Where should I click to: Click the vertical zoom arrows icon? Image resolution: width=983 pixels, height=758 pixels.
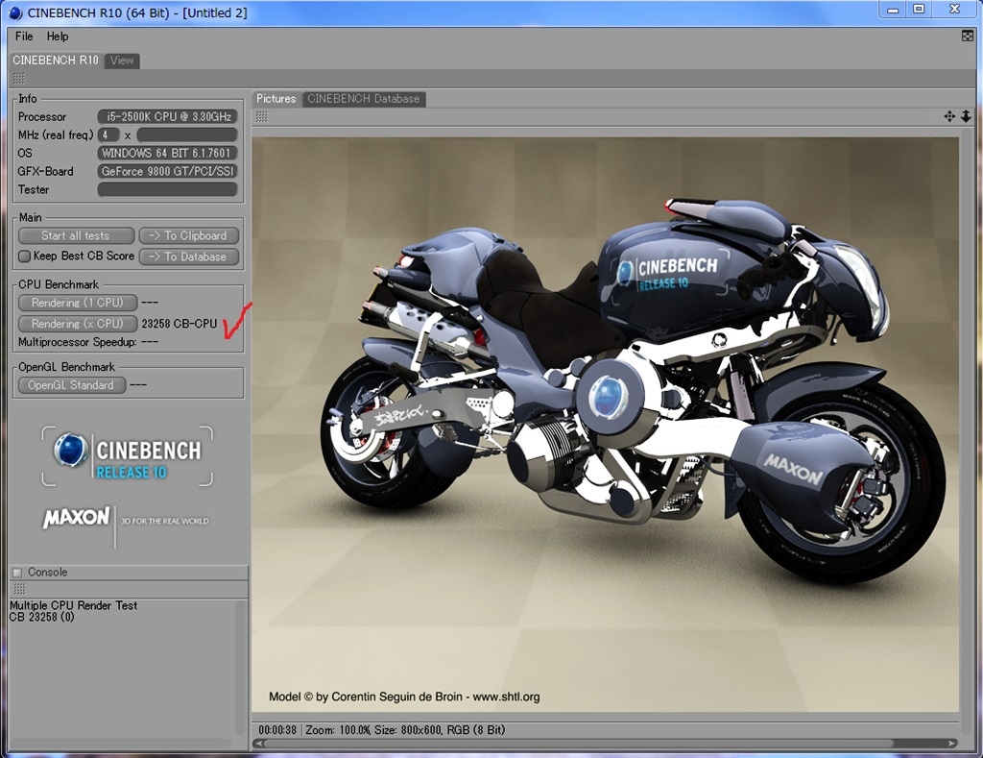(966, 116)
